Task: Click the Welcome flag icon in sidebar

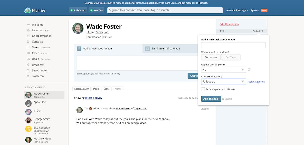Action: tap(28, 25)
